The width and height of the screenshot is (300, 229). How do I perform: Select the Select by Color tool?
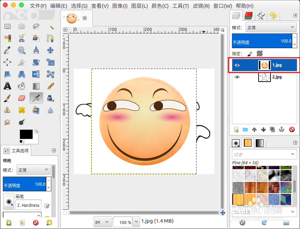click(7, 38)
